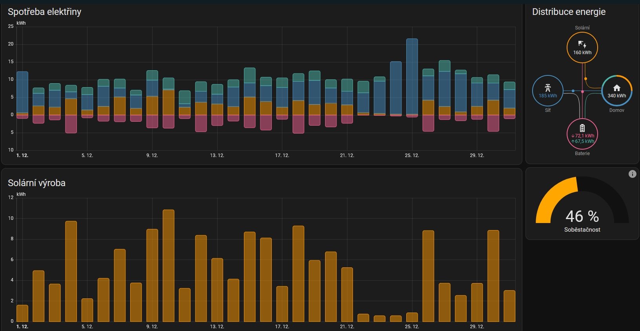Viewport: 640px width, 331px height.
Task: Click the Solární výroba card title
Action: pos(36,183)
